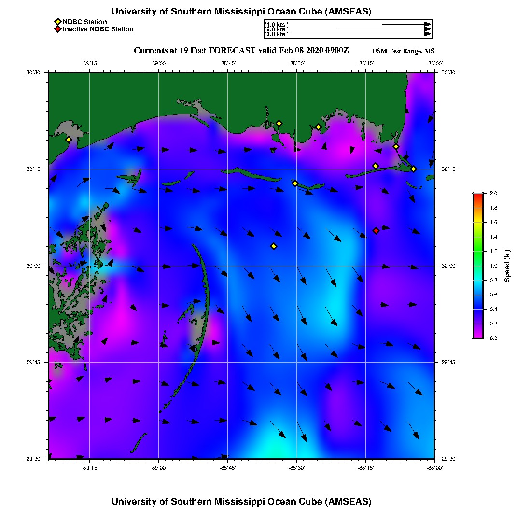Click the westernmost yellow NDBC station marker

[69, 140]
